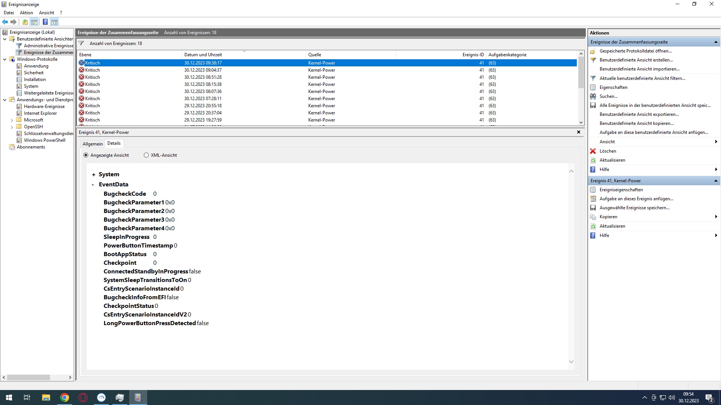This screenshot has width=721, height=405.
Task: Click the filter funnel icon above event list
Action: [81, 43]
